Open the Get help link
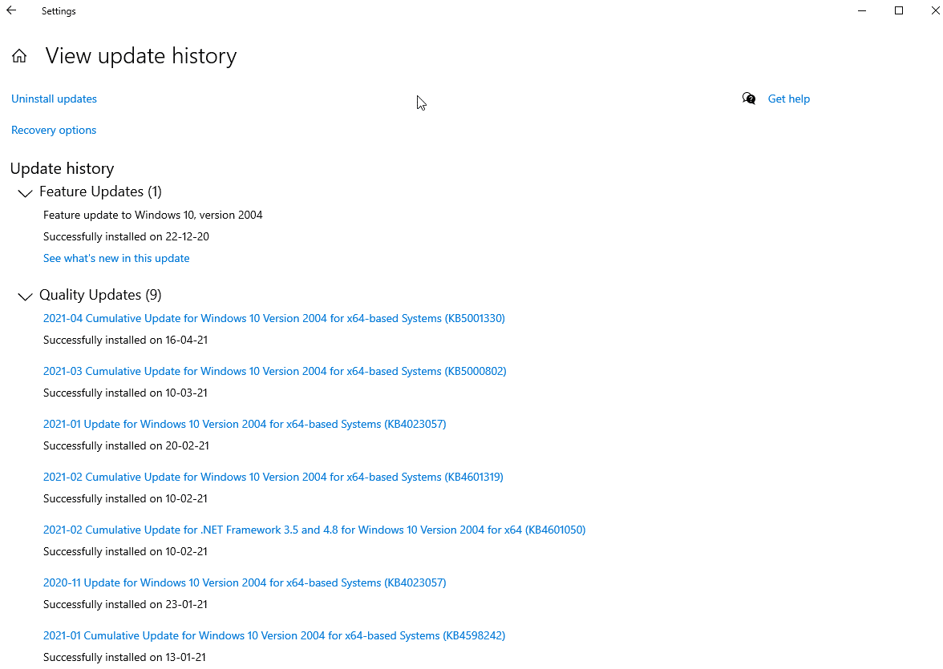Screen dimensions: 943x669 click(x=788, y=99)
